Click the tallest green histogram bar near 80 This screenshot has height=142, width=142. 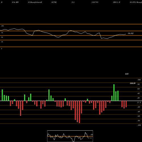(x=114, y=93)
